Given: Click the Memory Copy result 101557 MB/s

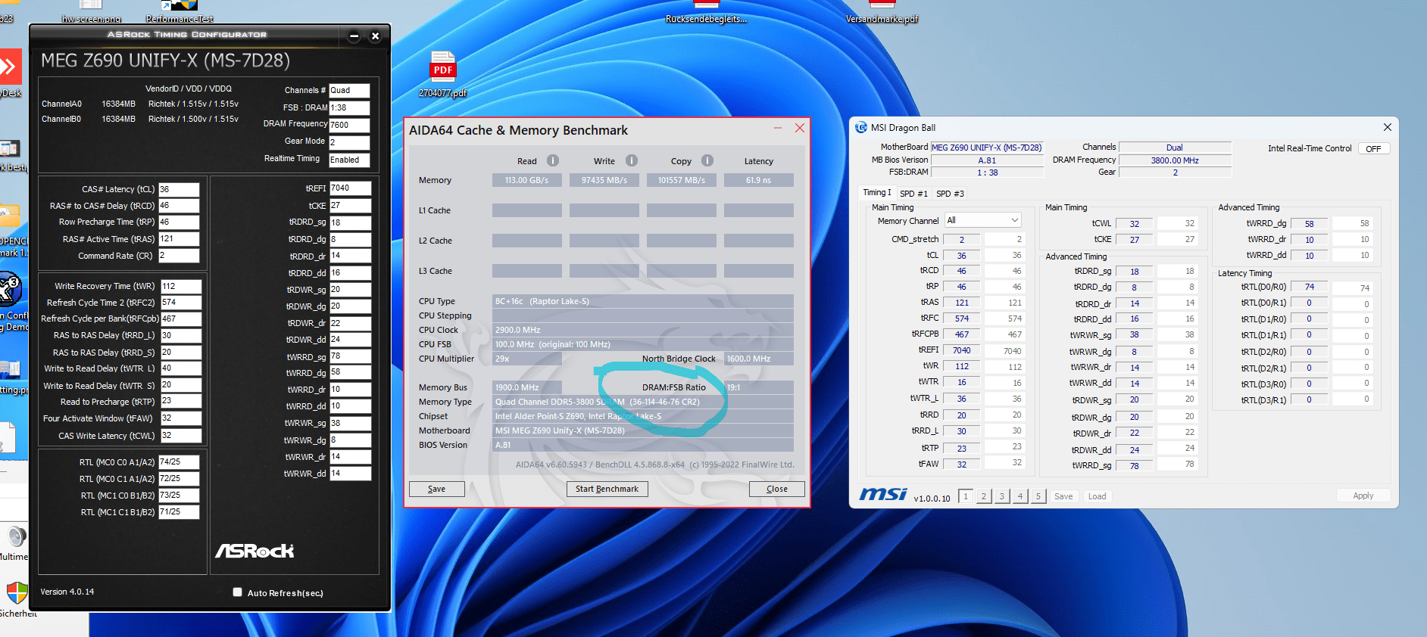Looking at the screenshot, I should pyautogui.click(x=682, y=180).
